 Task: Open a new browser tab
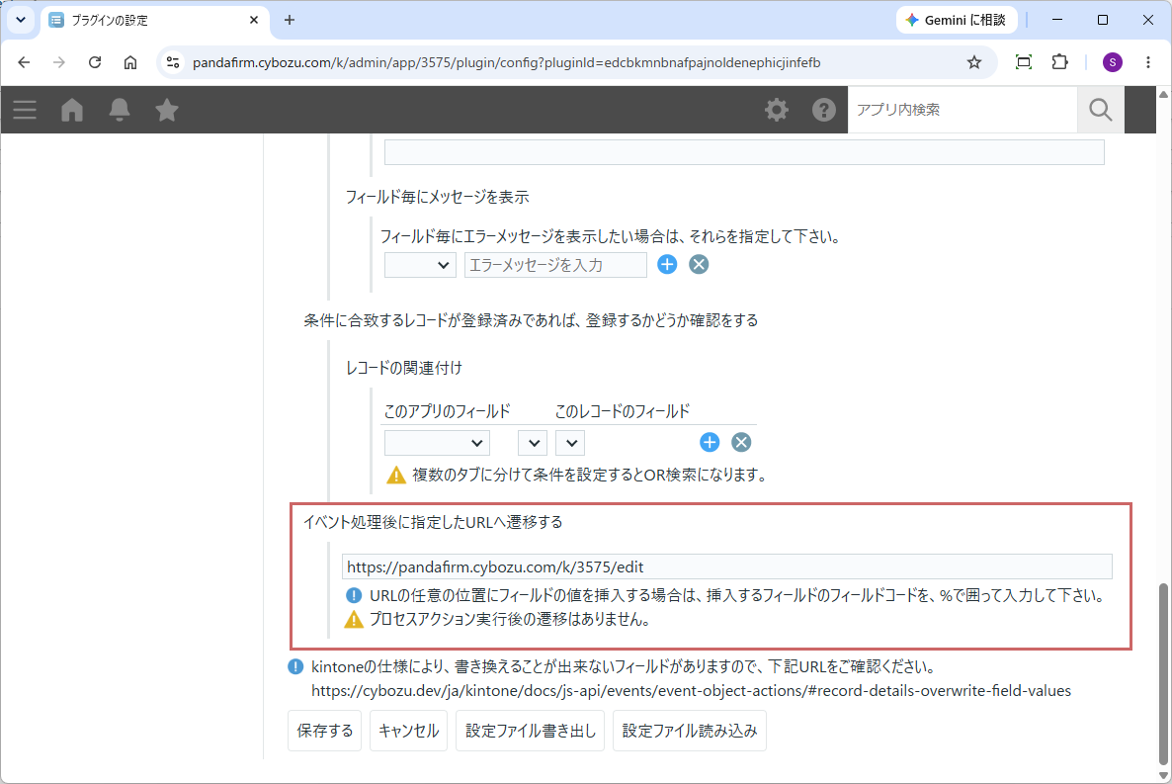pos(290,20)
